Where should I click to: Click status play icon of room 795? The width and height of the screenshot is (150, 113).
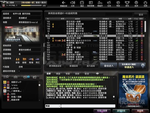(x=142, y=22)
